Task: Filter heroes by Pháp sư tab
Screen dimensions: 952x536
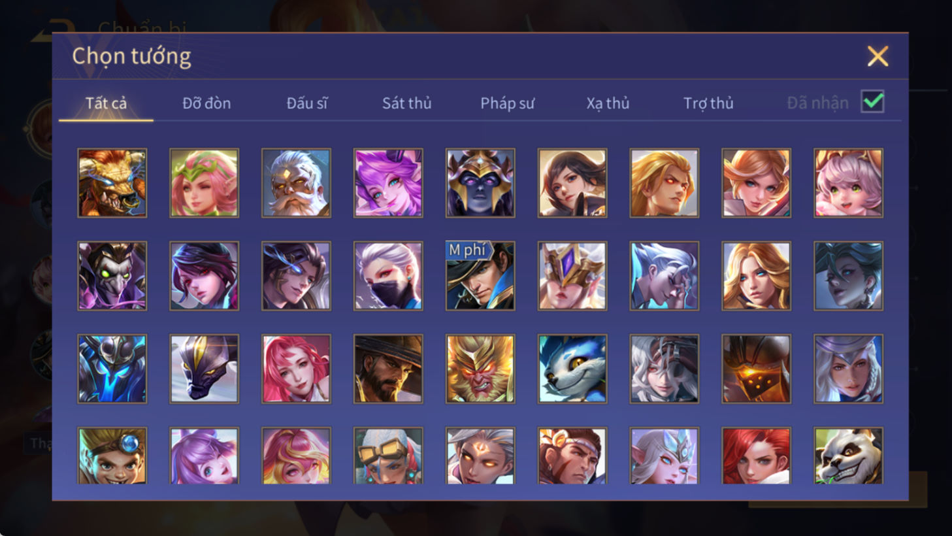Action: pos(508,103)
